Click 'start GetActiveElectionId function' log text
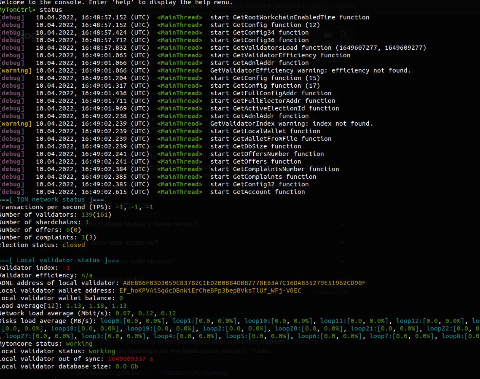The height and width of the screenshot is (379, 480). point(275,108)
